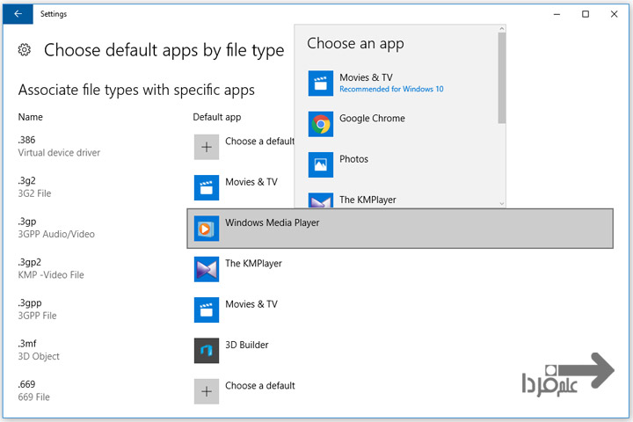
Task: Click the plus icon for .386 default
Action: [207, 147]
